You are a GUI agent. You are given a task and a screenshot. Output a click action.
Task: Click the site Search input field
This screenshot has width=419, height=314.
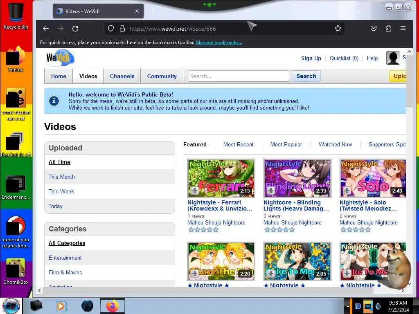pos(239,76)
